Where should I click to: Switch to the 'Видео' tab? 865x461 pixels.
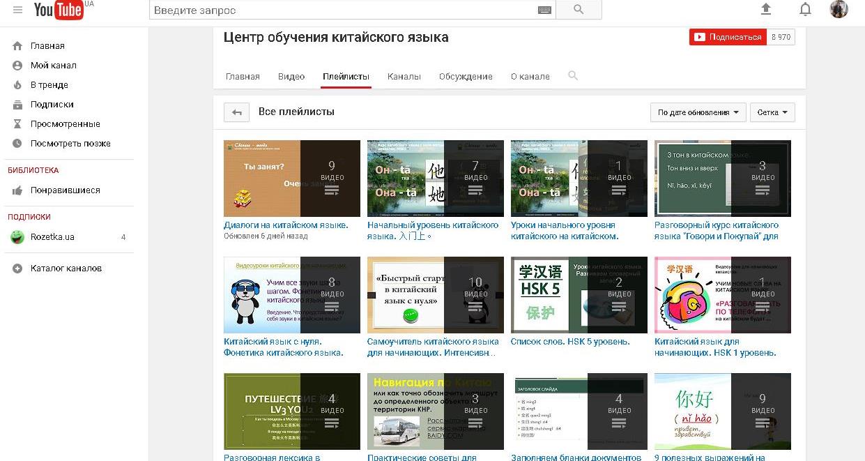291,77
